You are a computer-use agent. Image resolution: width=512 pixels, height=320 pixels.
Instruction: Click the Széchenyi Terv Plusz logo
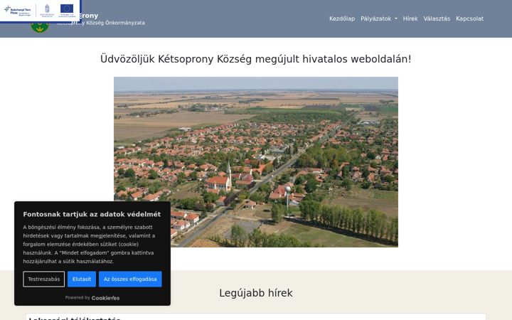(x=18, y=11)
